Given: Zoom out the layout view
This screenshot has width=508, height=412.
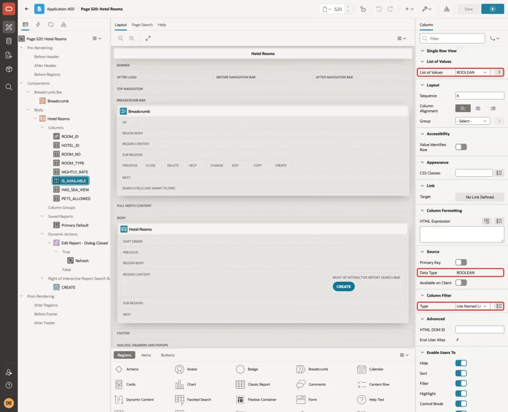Looking at the screenshot, I should click(121, 38).
